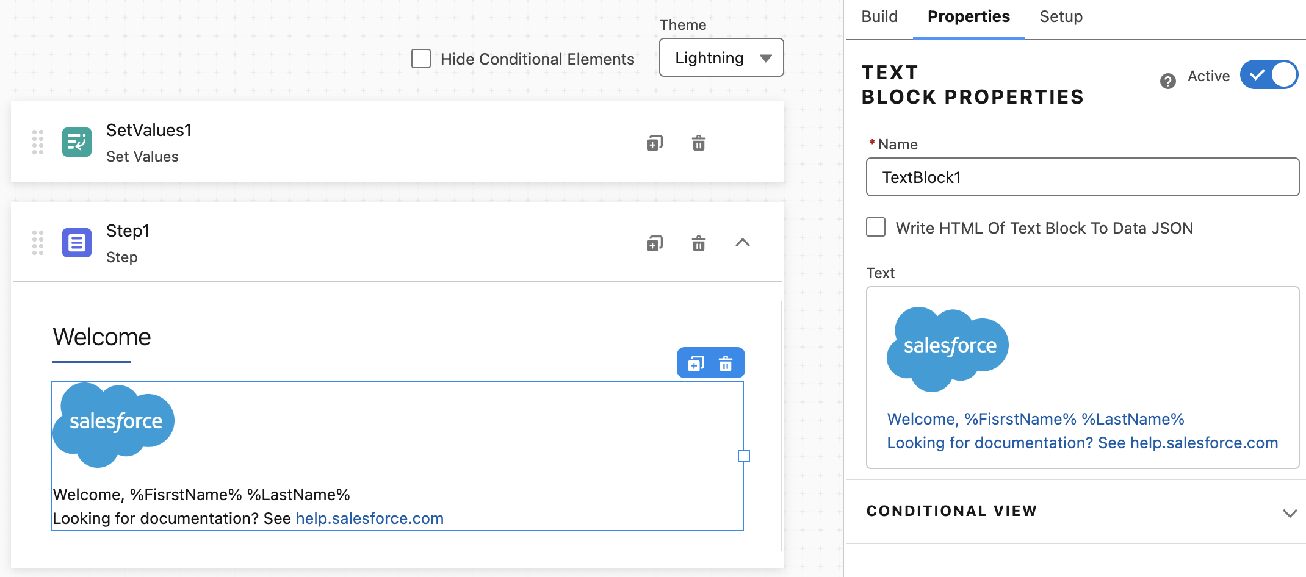Open the Lightning theme dropdown
The width and height of the screenshot is (1306, 577).
721,58
